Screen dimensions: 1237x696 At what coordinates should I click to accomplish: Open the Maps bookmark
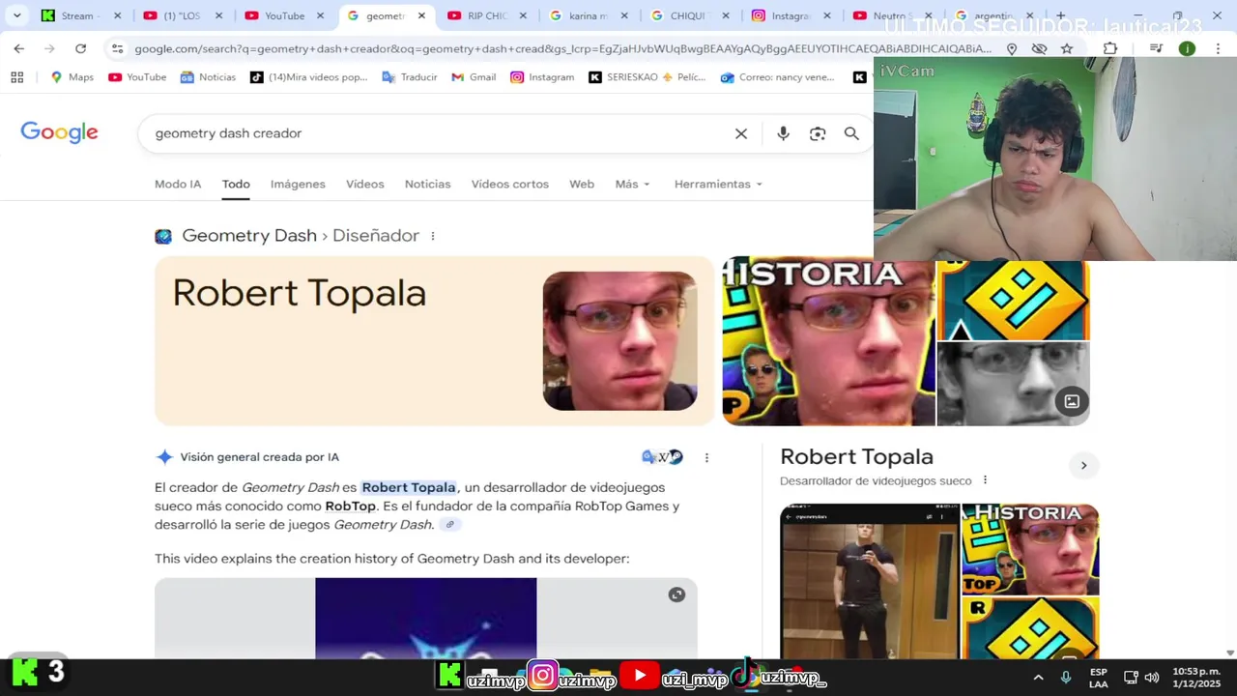72,77
